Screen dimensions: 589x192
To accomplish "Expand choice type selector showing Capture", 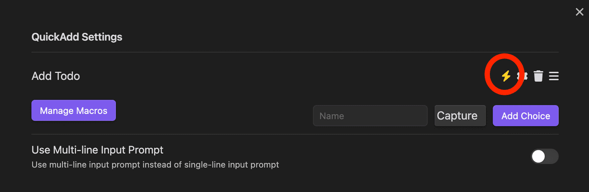I will (x=460, y=116).
